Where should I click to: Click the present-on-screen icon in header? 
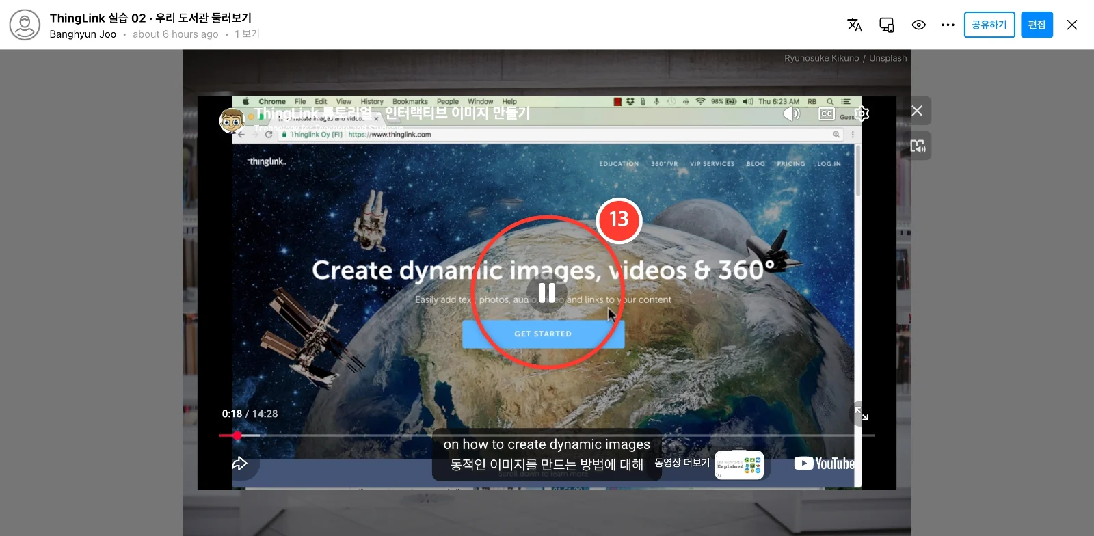point(887,25)
